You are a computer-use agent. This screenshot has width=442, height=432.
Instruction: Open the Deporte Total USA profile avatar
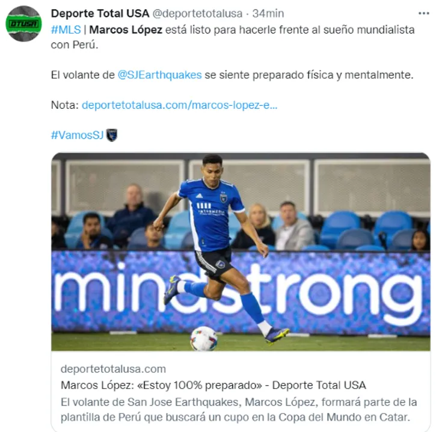23,23
